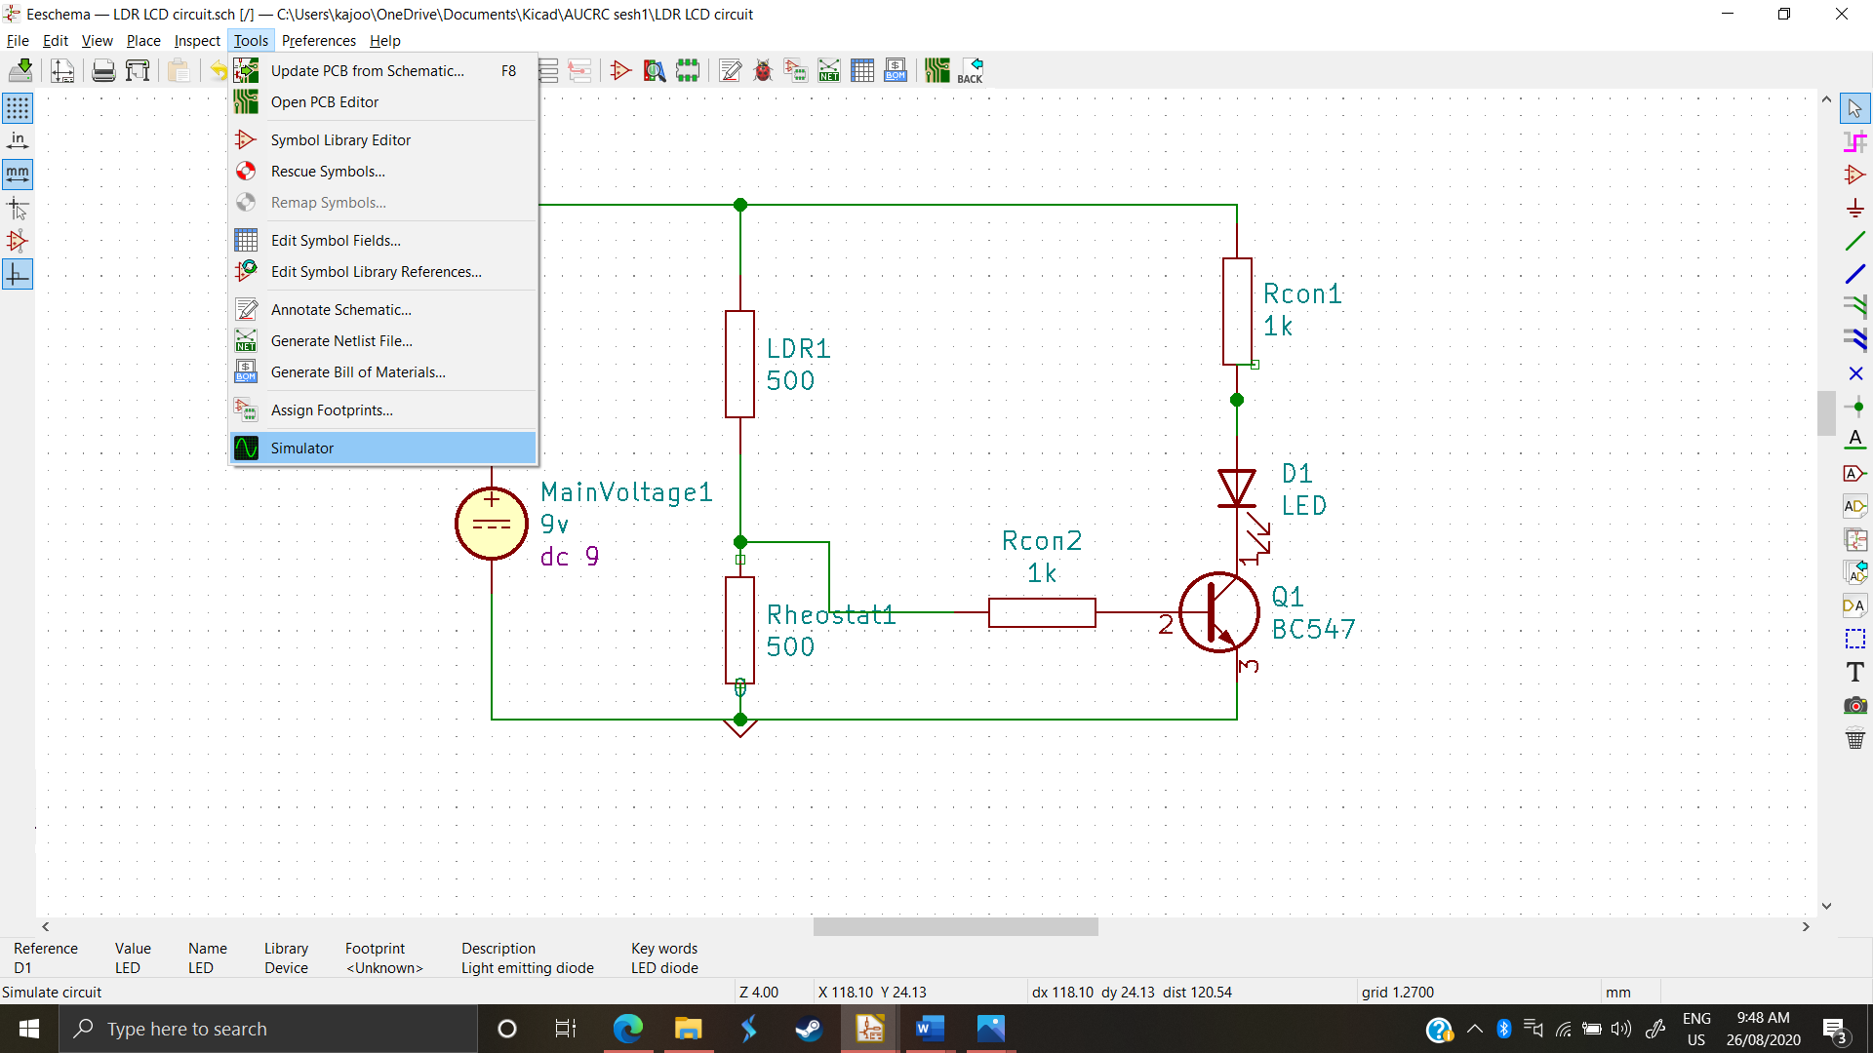The width and height of the screenshot is (1873, 1053).
Task: Select the Place Hierarchical Label tool
Action: [1855, 506]
